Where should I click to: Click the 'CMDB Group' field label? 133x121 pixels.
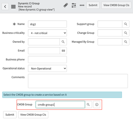(x=25, y=104)
